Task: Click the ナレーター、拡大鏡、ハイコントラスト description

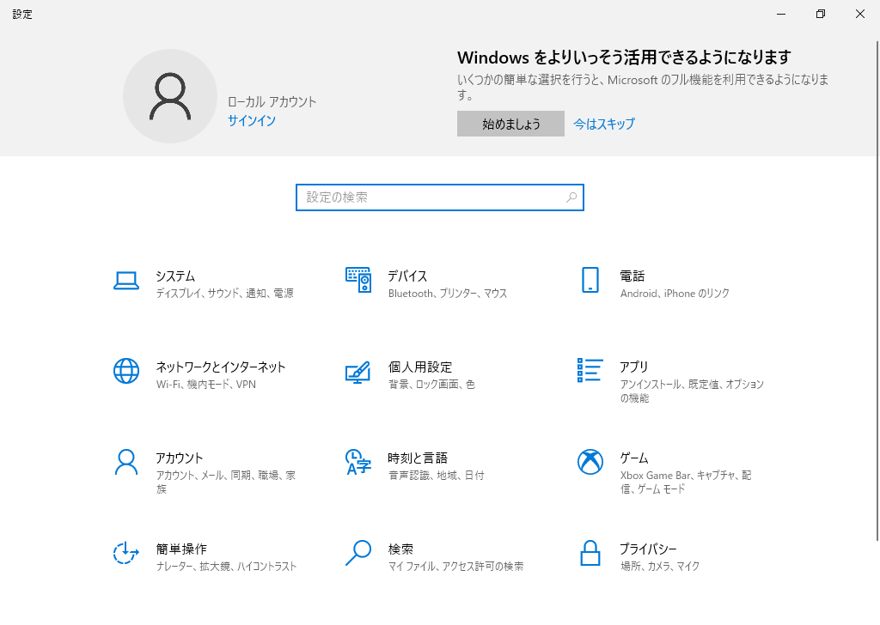Action: 226,566
